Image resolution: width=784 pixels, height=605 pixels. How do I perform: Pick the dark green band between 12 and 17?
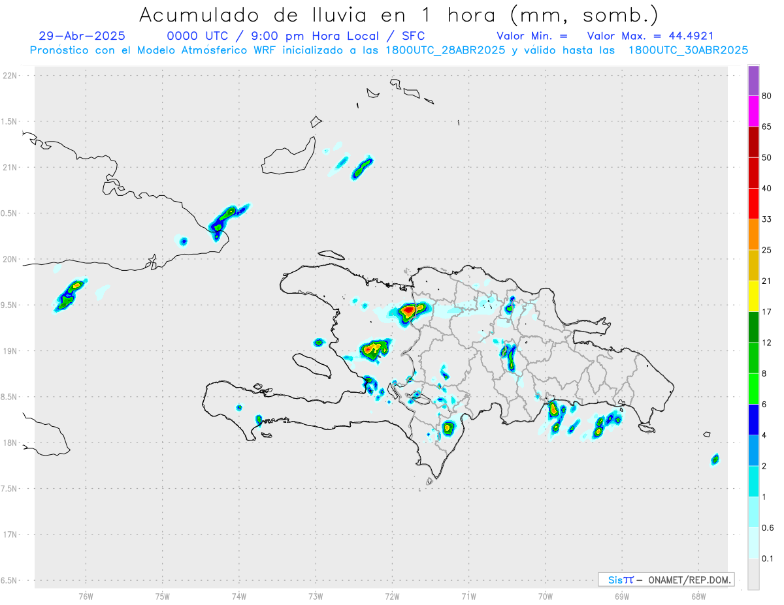753,327
